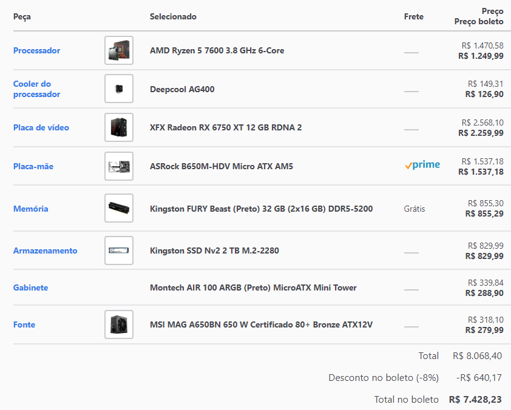
Task: Click cooler price R$ 149,31
Action: (x=486, y=84)
